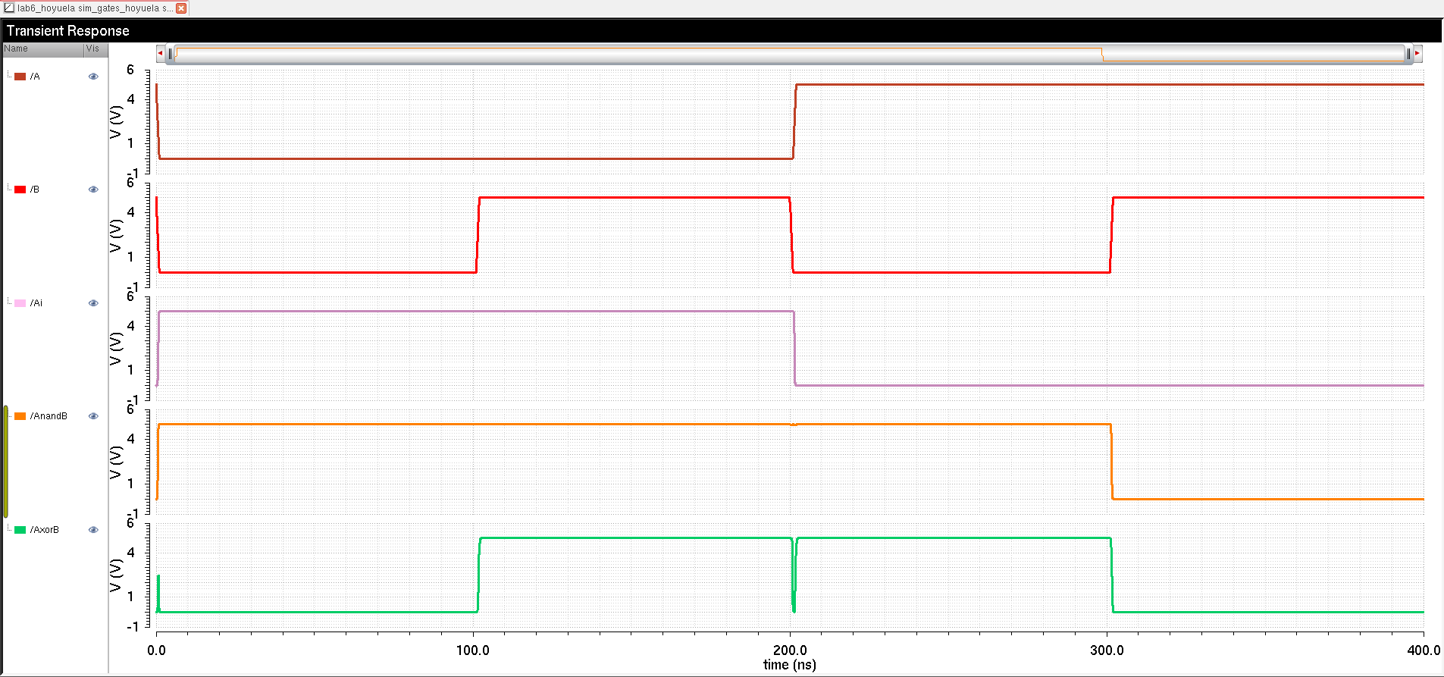Viewport: 1444px width, 677px height.
Task: Click the V (V) axis label of /A
Action: pos(115,122)
